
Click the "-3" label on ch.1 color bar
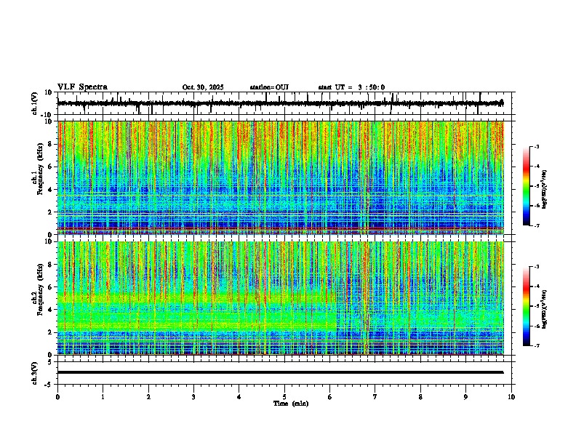pyautogui.click(x=536, y=146)
